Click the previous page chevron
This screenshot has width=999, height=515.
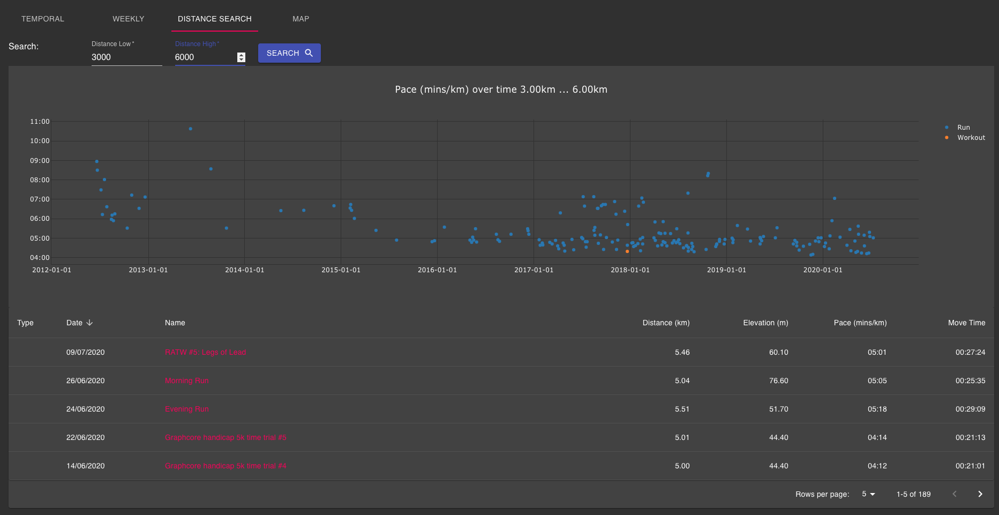pyautogui.click(x=954, y=494)
